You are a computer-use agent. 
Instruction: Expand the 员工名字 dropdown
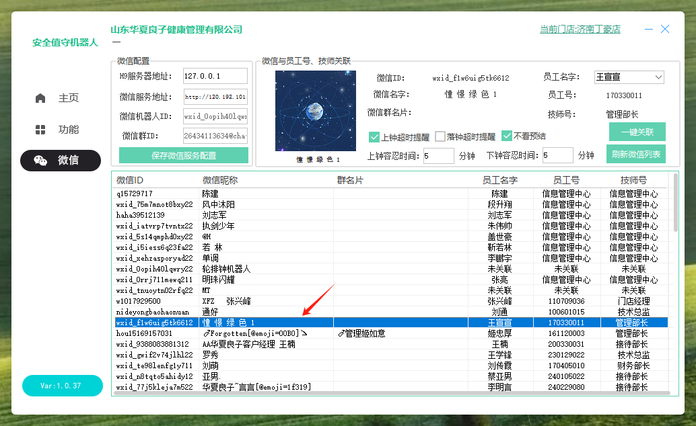658,77
